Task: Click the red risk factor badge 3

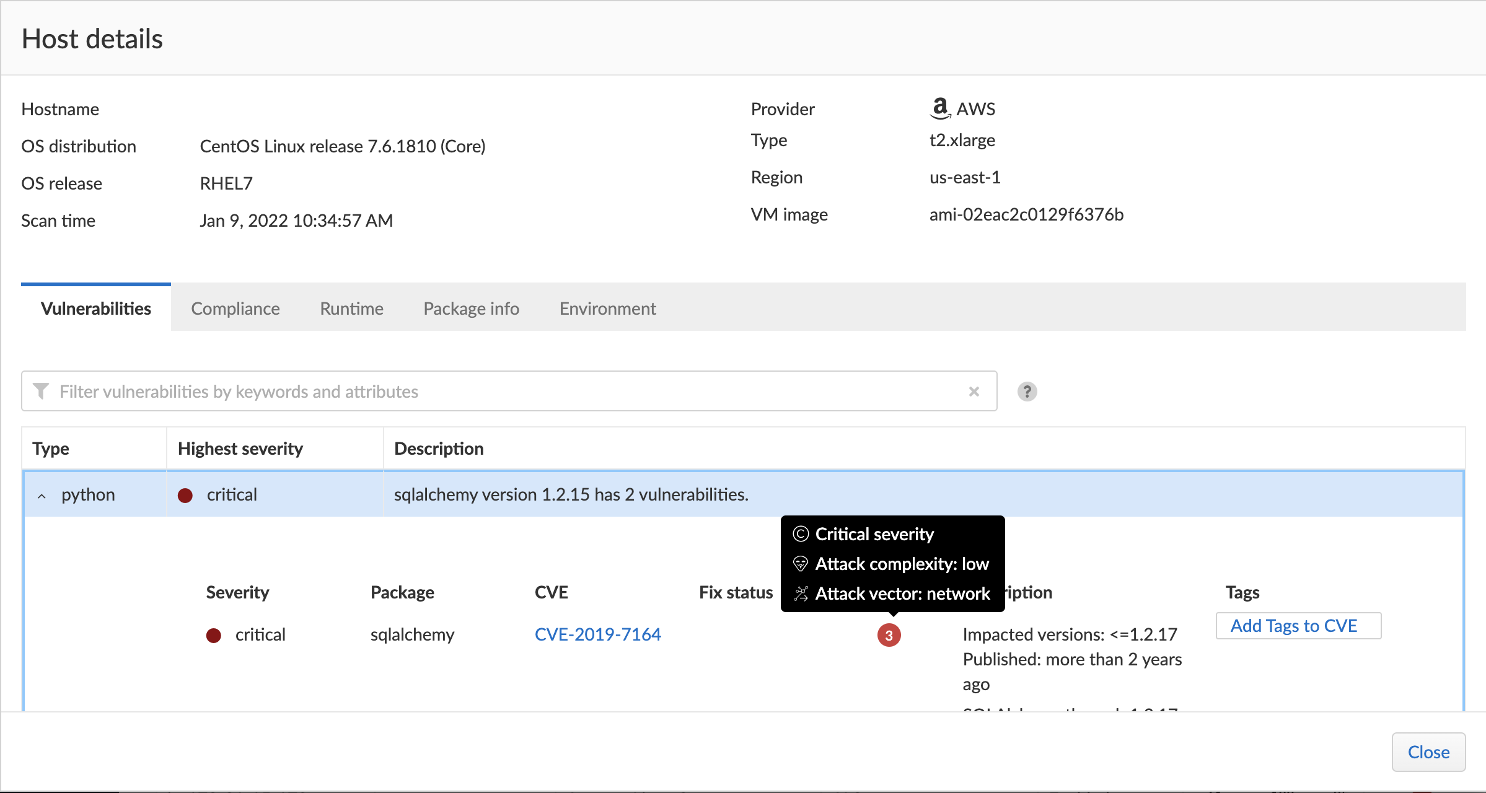Action: pos(889,635)
